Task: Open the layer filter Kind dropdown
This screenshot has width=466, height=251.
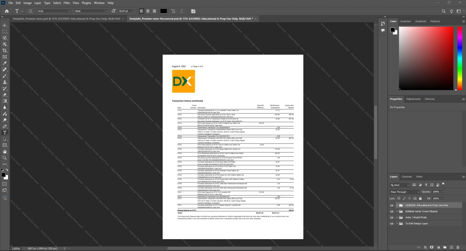Action: click(x=400, y=185)
